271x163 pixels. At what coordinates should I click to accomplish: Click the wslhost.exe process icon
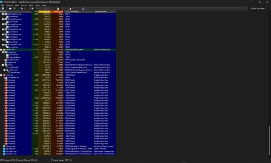[x=7, y=70]
